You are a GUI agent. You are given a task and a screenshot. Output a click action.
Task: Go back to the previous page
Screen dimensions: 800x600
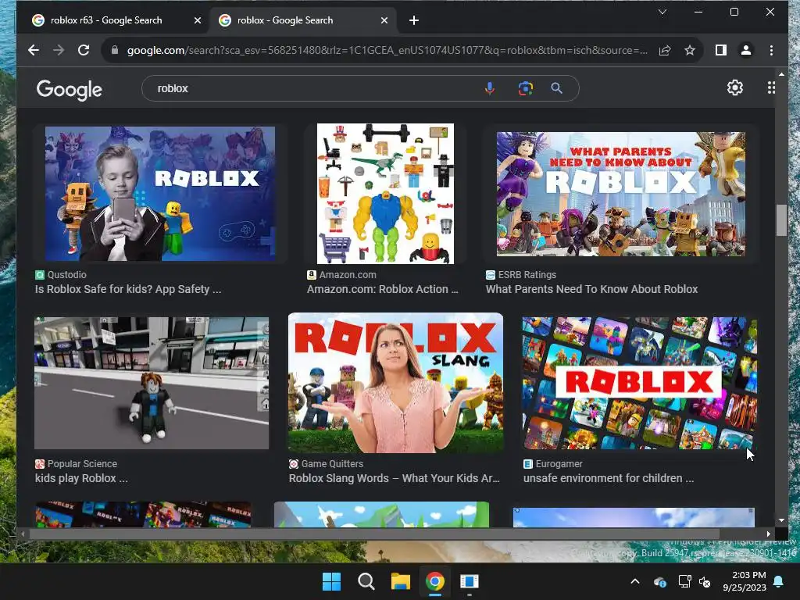tap(34, 50)
